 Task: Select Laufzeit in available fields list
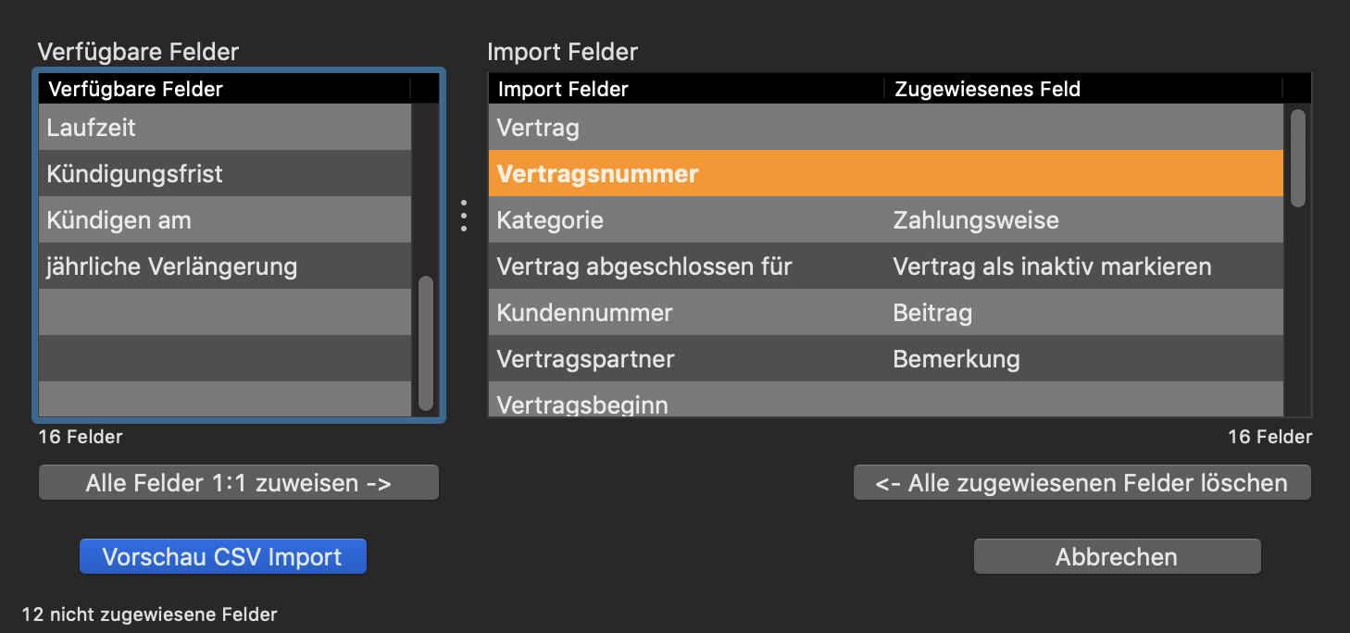click(224, 128)
